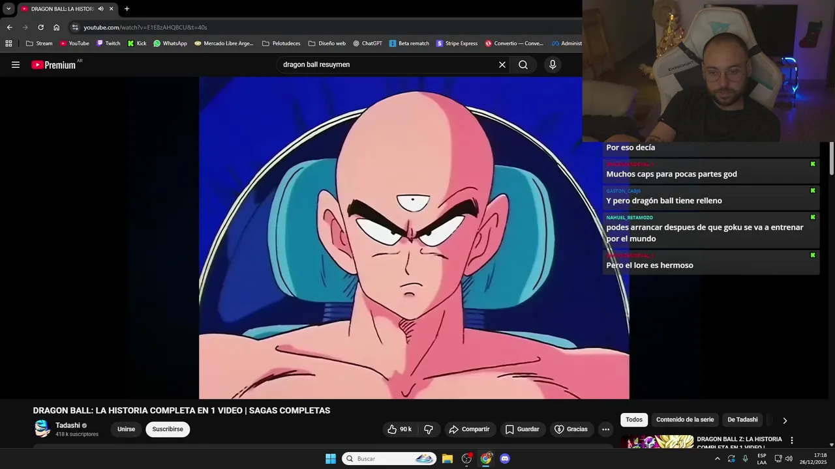Open the Tadashi channel avatar
The width and height of the screenshot is (835, 469).
click(42, 429)
